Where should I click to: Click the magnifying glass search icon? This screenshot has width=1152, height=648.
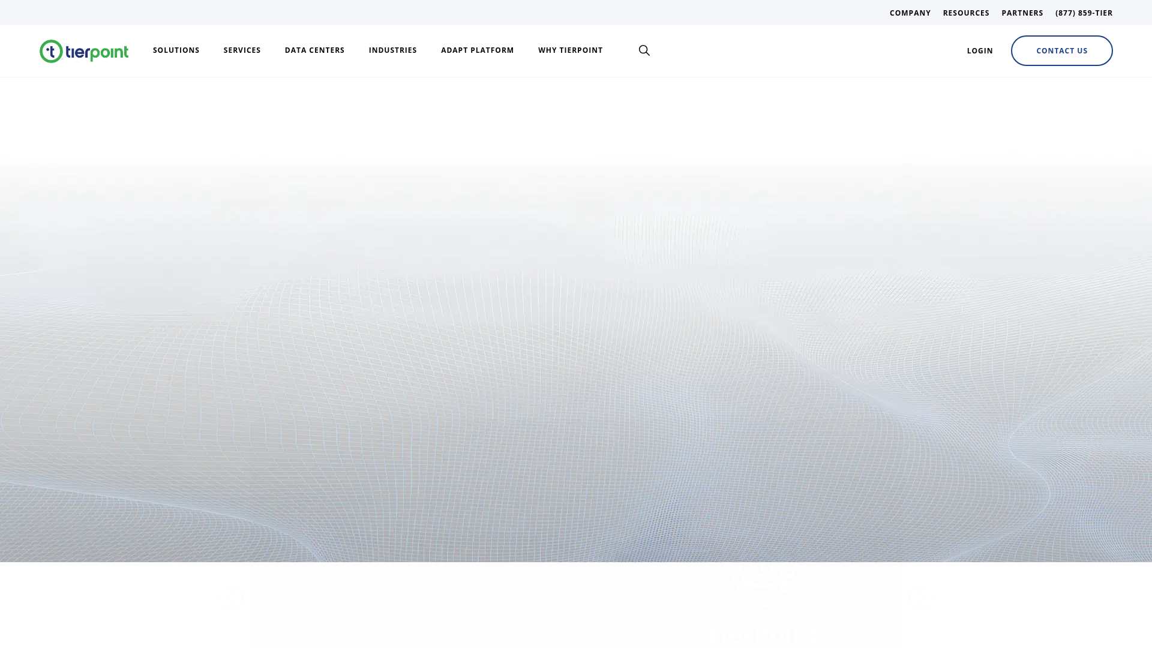(x=644, y=50)
